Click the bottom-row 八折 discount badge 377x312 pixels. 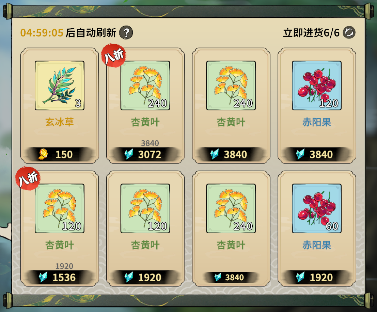tap(28, 178)
